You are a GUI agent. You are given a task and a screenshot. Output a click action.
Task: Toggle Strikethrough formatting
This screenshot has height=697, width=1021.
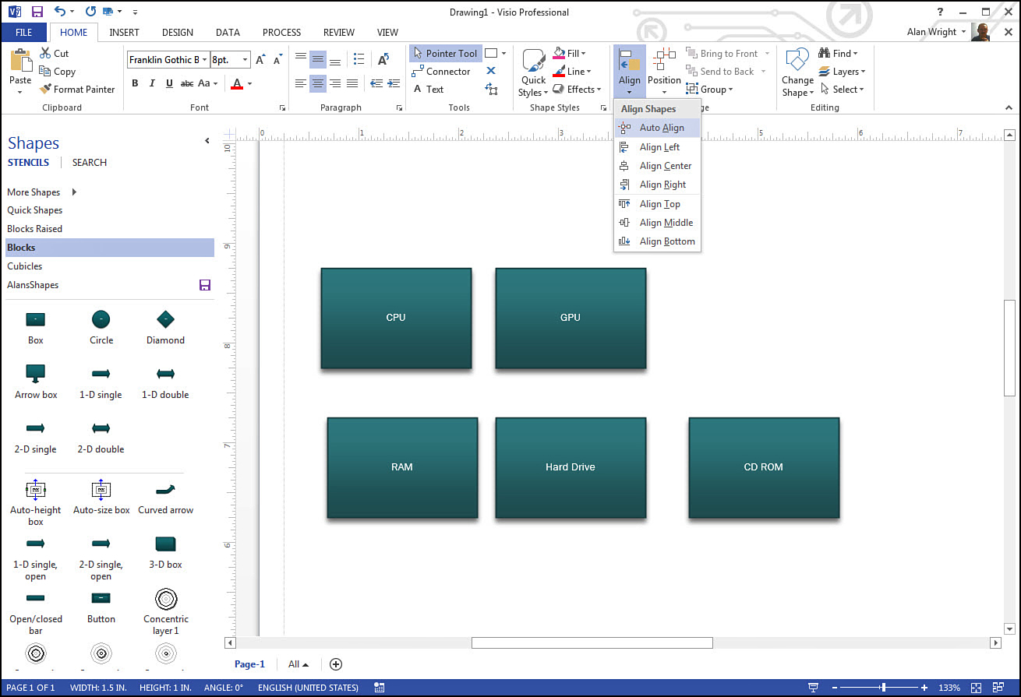point(187,83)
